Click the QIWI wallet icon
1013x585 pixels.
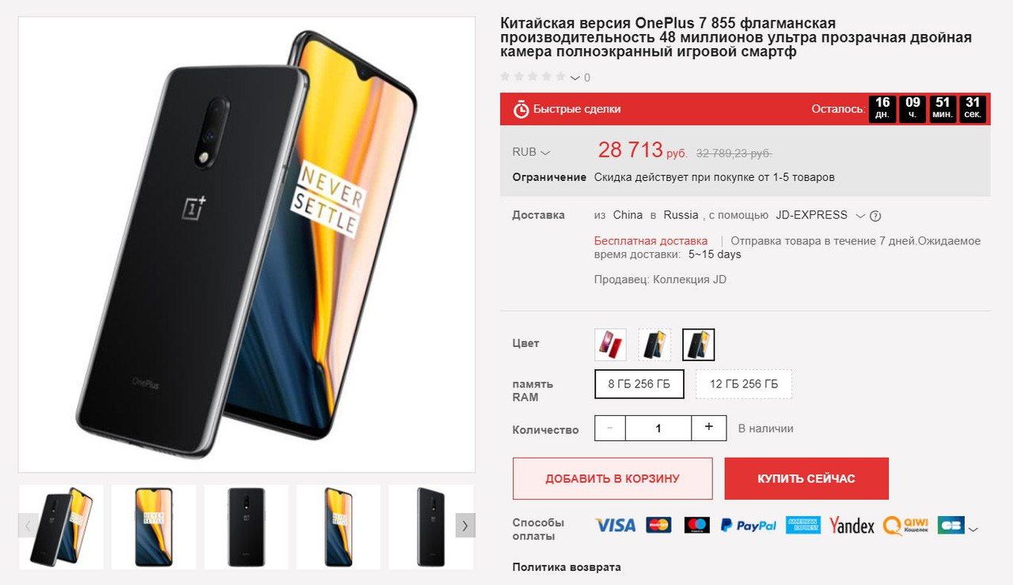[905, 526]
